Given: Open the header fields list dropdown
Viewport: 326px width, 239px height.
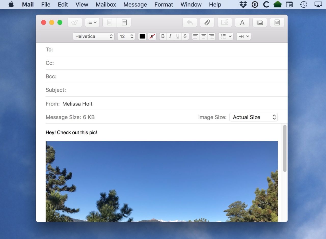Looking at the screenshot, I should point(92,22).
